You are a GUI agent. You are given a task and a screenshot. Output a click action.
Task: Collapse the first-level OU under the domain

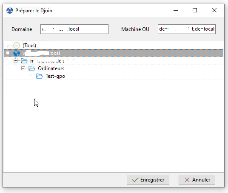tap(15, 61)
